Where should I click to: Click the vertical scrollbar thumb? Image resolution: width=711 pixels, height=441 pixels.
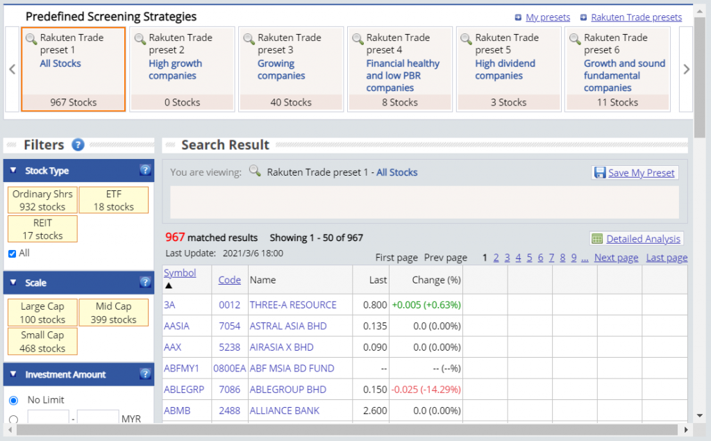(700, 77)
